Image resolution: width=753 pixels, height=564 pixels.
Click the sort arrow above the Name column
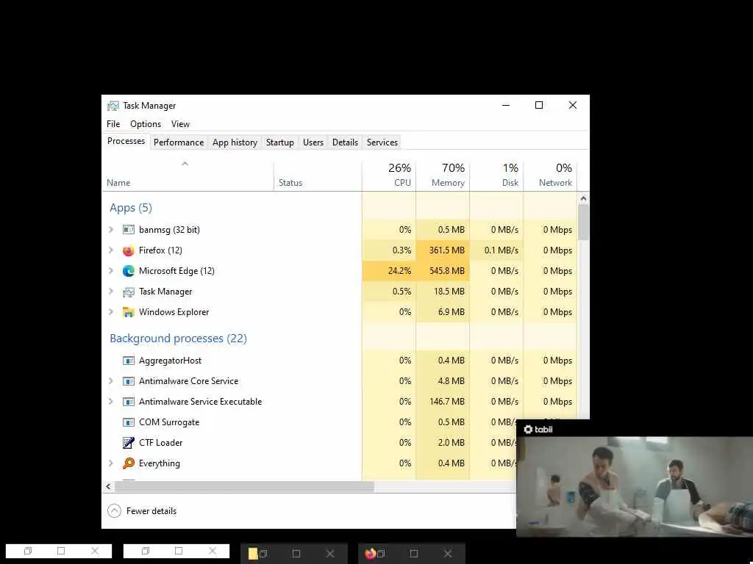(x=185, y=164)
